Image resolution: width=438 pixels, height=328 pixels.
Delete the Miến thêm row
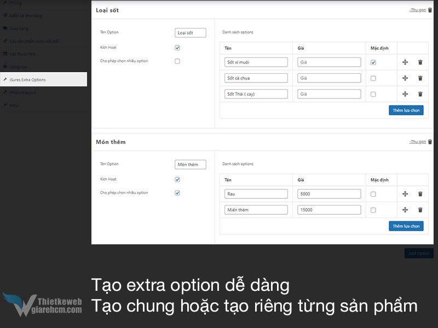420,210
